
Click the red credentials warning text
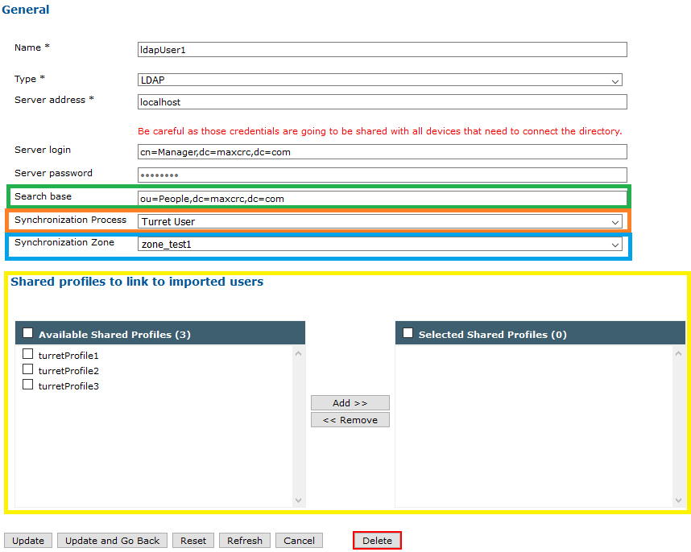(x=380, y=131)
